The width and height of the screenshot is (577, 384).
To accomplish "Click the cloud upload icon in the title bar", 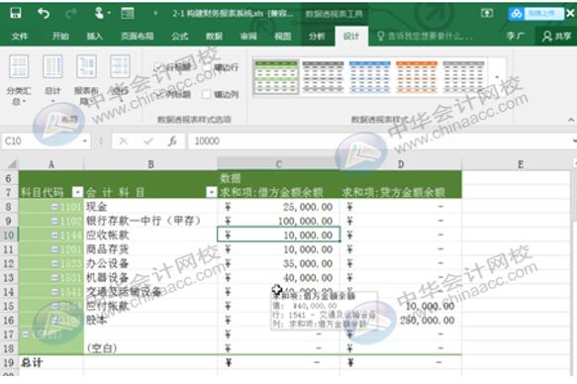I will pyautogui.click(x=516, y=14).
